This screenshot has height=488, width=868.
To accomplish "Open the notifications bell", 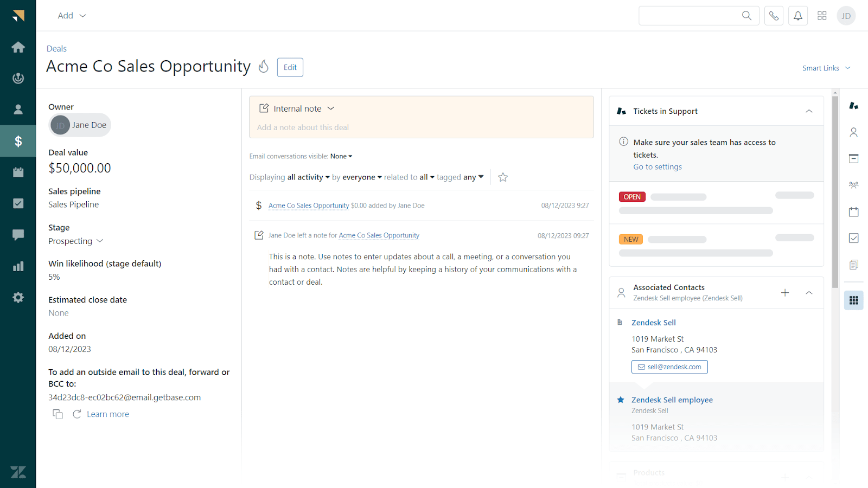I will [797, 15].
